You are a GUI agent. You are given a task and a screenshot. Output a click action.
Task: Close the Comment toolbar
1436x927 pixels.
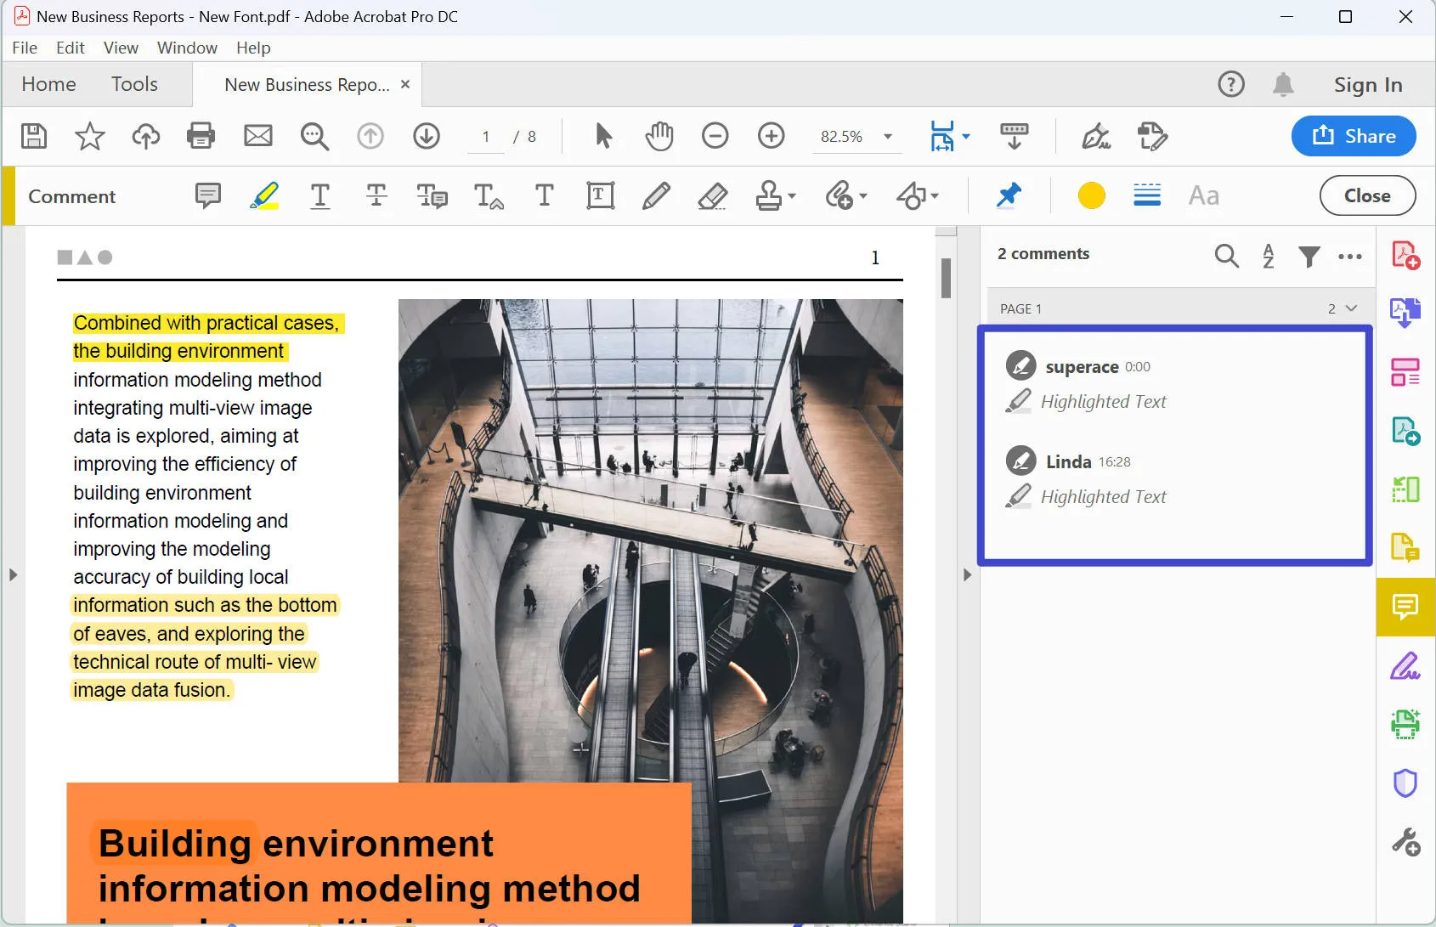(1366, 196)
